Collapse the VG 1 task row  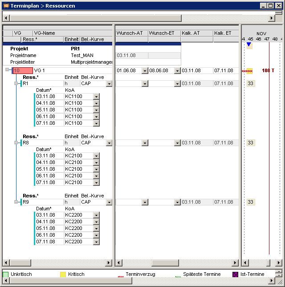click(7, 70)
